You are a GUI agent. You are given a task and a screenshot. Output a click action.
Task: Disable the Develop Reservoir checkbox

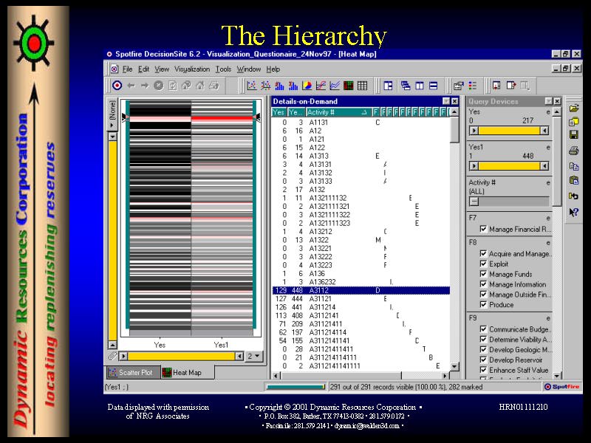483,360
